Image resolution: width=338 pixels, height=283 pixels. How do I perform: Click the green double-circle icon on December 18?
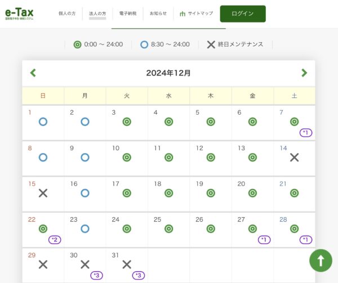[x=169, y=193]
